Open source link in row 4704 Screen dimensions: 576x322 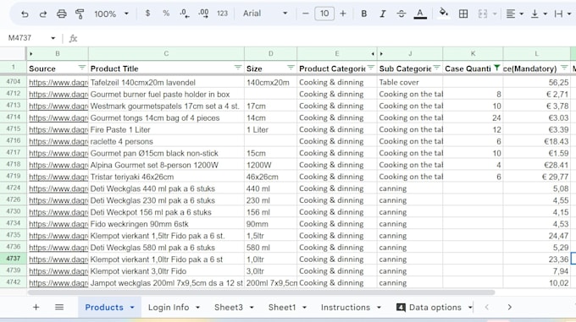(58, 83)
